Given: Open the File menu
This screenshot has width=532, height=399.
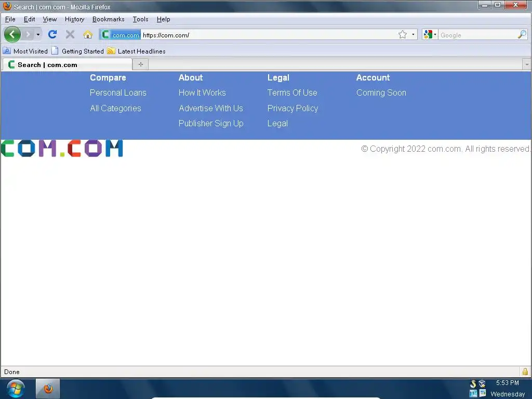Looking at the screenshot, I should pyautogui.click(x=10, y=19).
